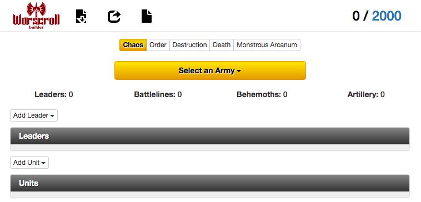Open the Monstrous Arcanum tab

pos(267,45)
